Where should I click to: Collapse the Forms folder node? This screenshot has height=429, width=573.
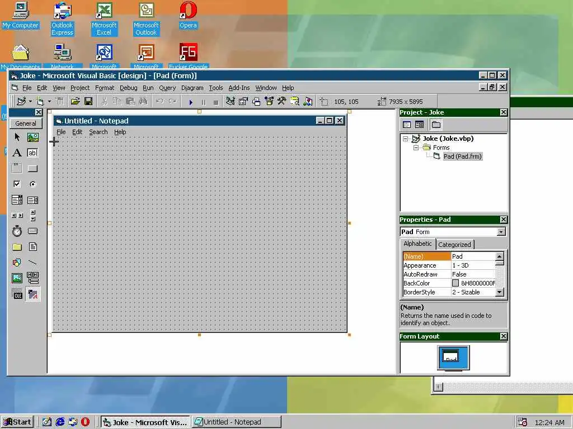tap(416, 147)
